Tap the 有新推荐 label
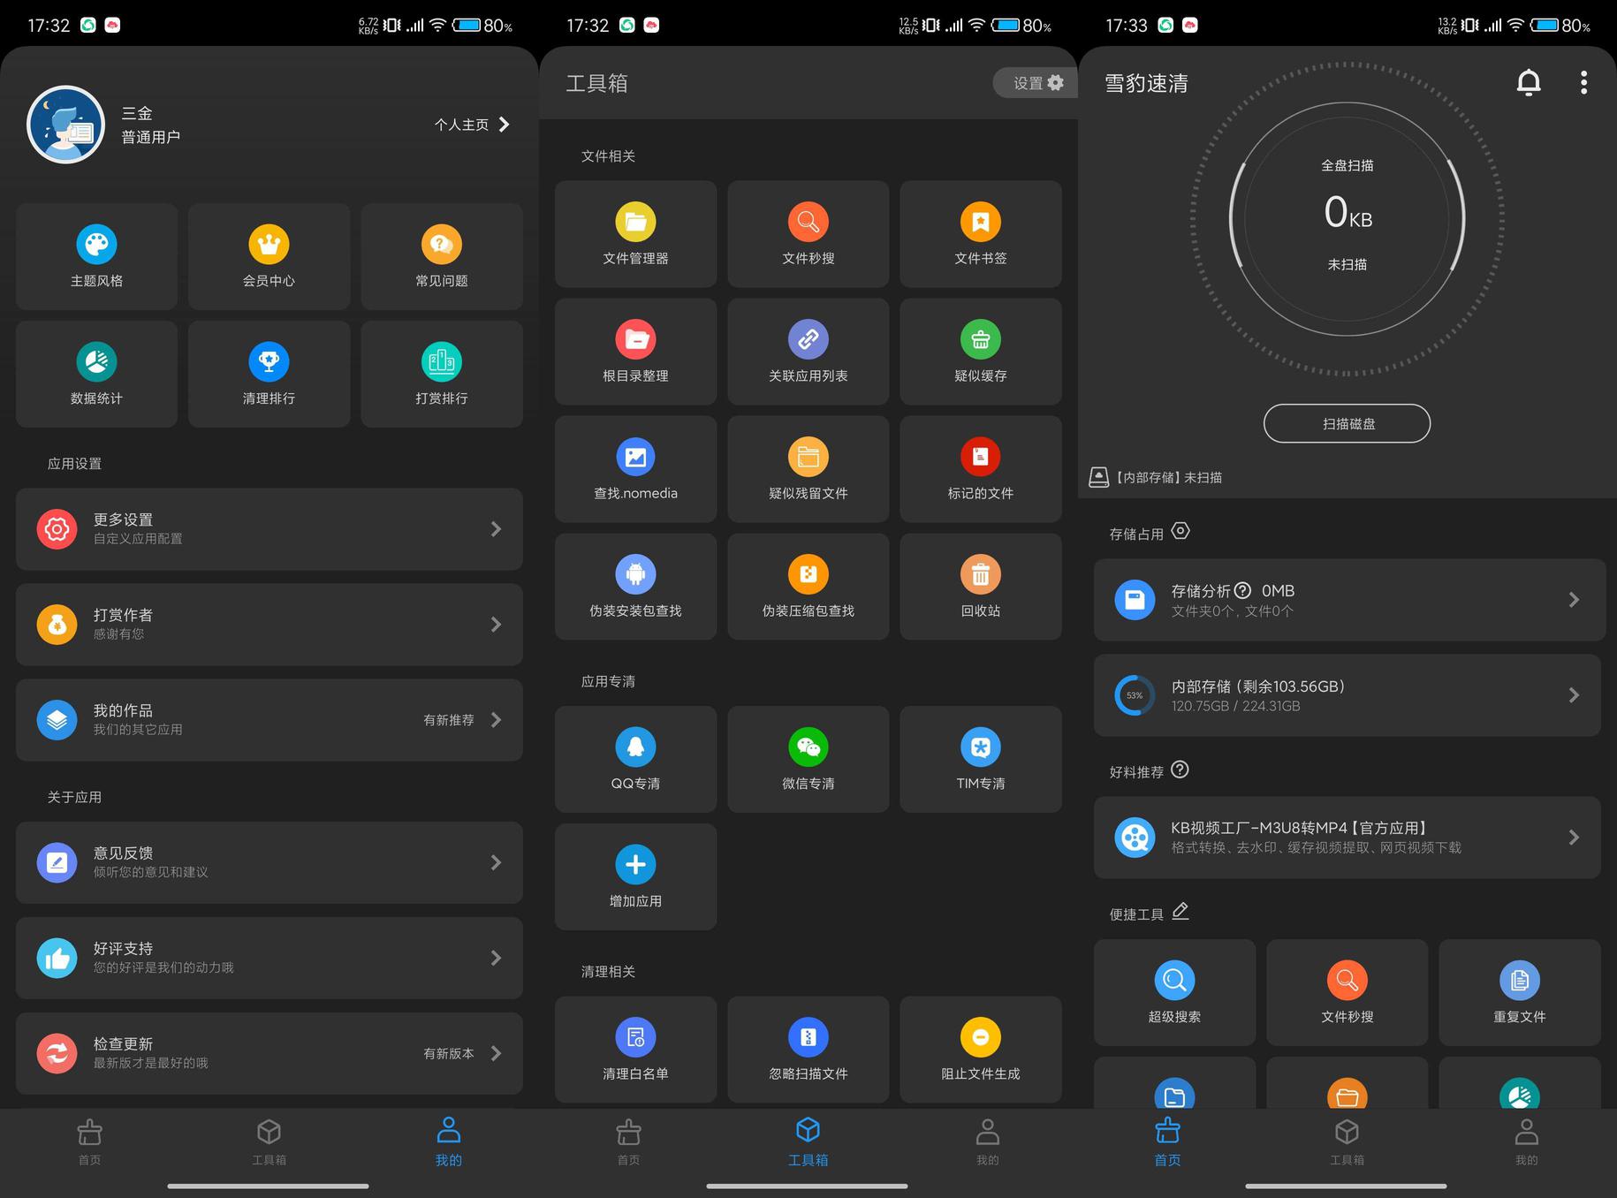 tap(449, 720)
